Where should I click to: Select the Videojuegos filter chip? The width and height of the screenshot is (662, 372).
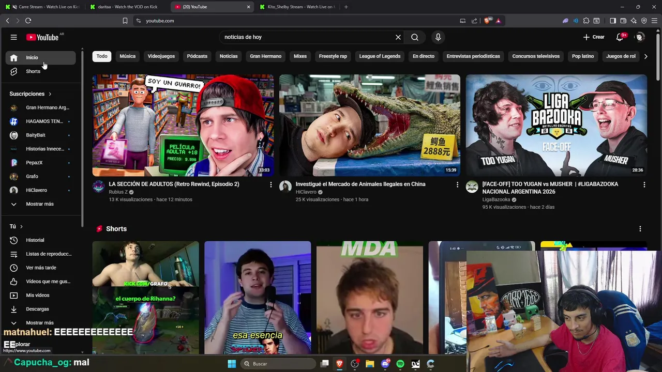(x=161, y=56)
